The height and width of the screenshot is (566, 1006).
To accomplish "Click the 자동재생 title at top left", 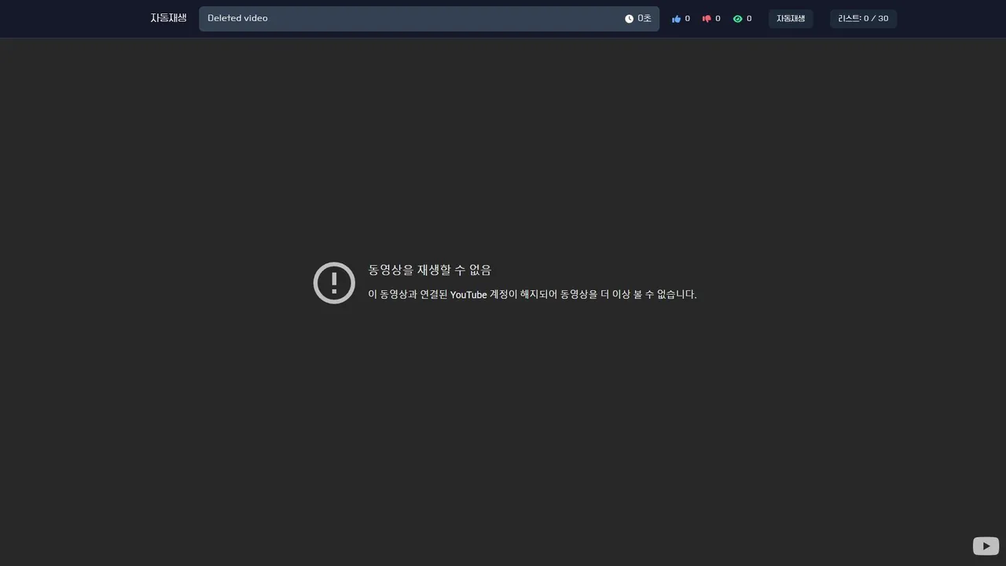I will 168,18.
